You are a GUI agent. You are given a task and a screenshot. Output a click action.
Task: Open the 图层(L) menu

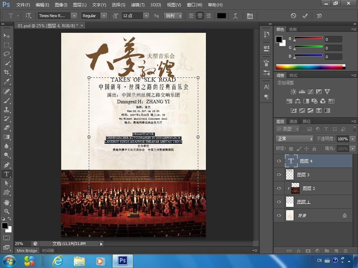coord(80,5)
